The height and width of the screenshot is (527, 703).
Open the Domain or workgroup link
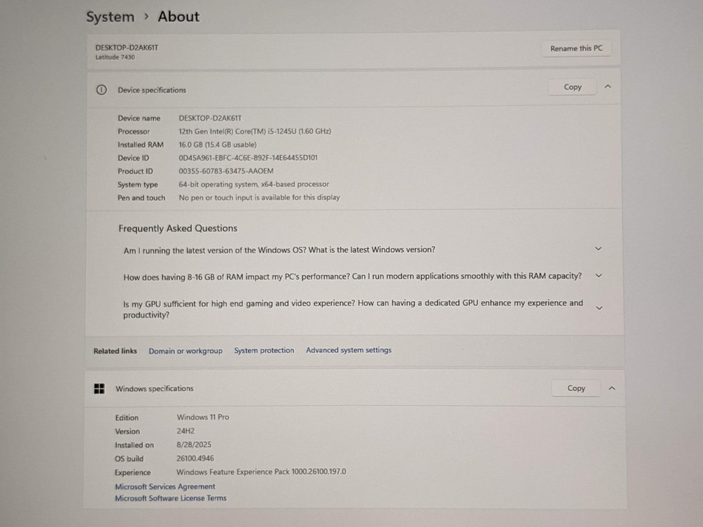pos(185,351)
